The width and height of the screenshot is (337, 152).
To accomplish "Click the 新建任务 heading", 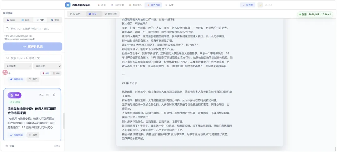I will [8, 13].
